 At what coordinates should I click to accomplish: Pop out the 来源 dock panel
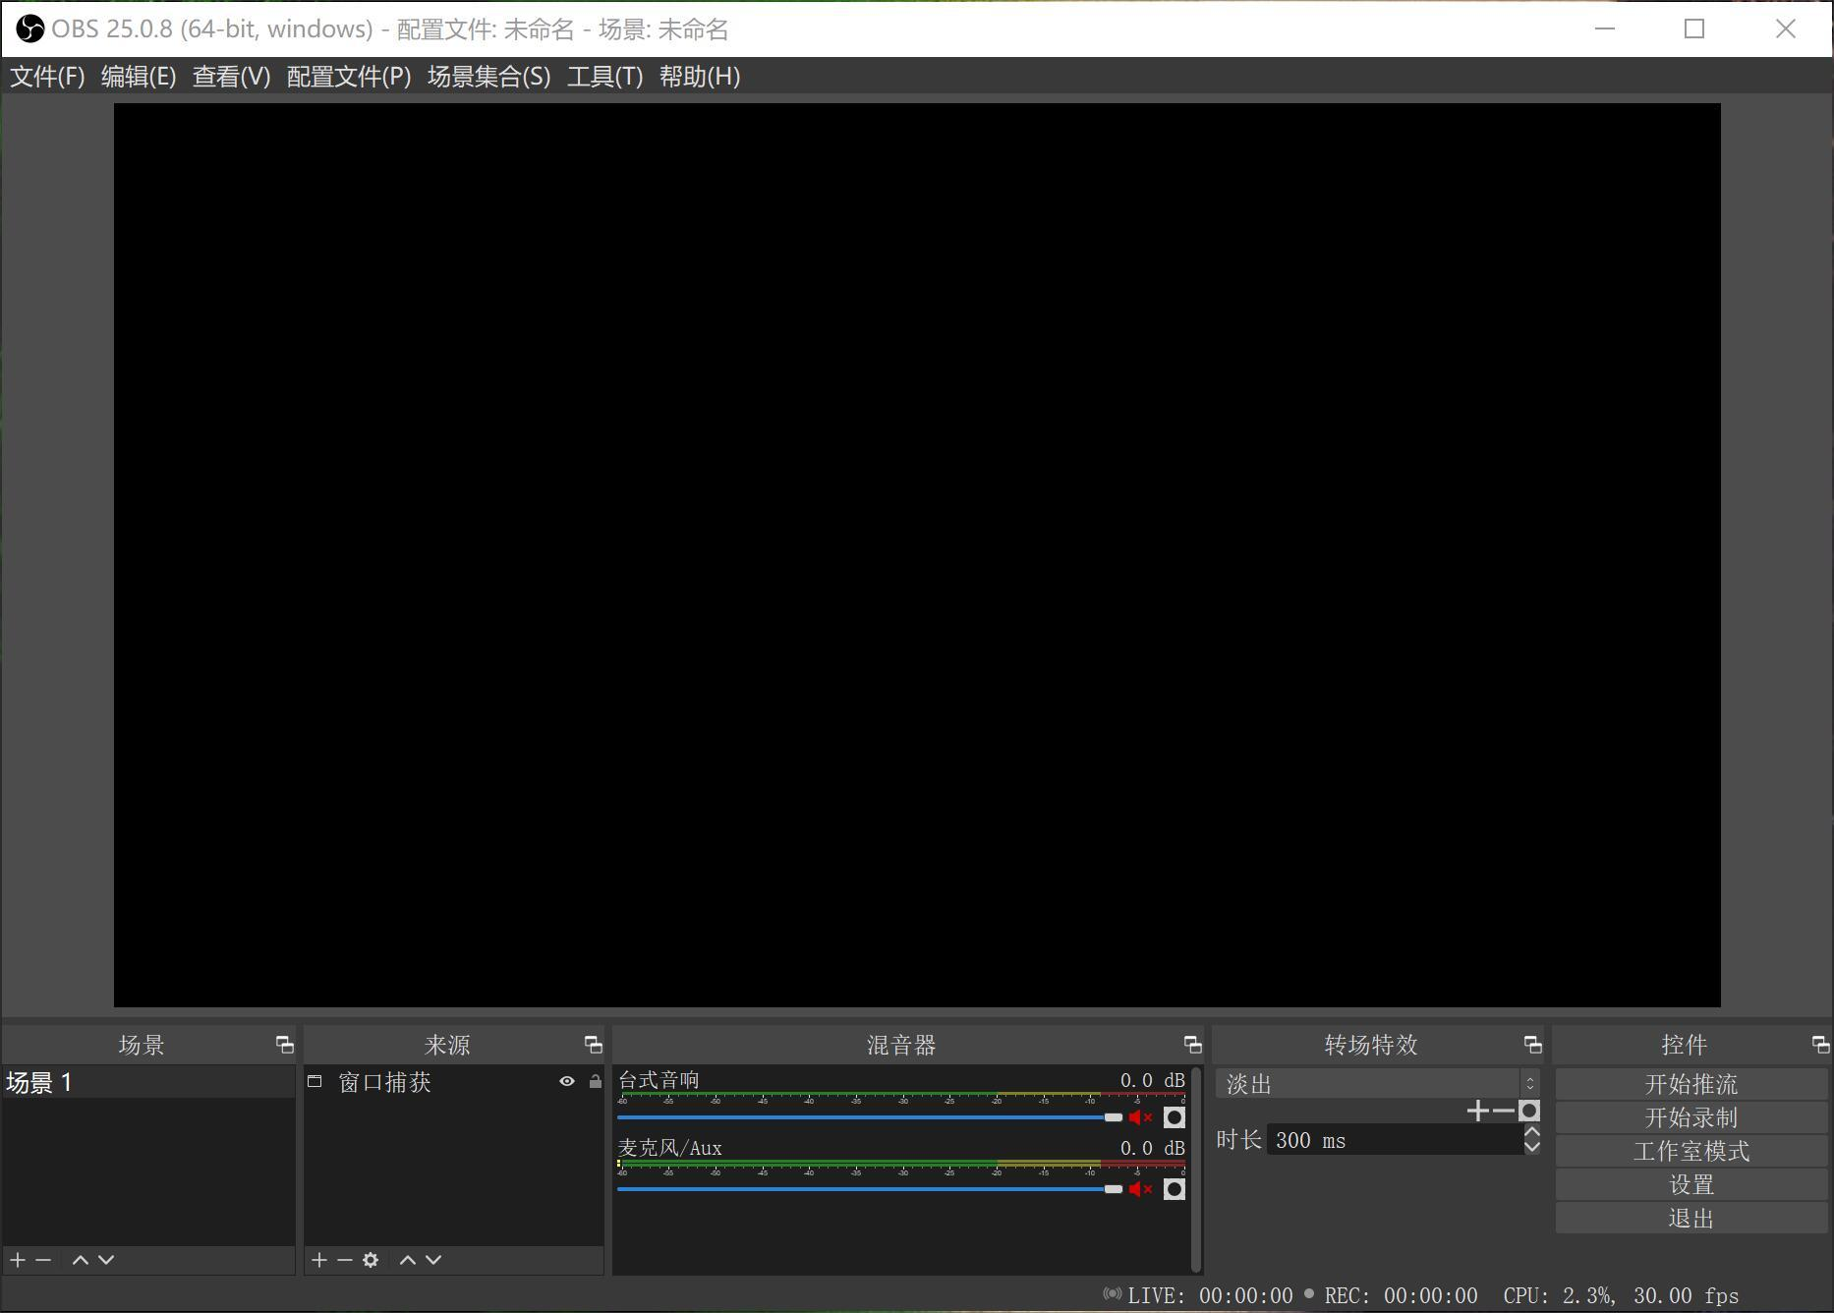point(593,1045)
